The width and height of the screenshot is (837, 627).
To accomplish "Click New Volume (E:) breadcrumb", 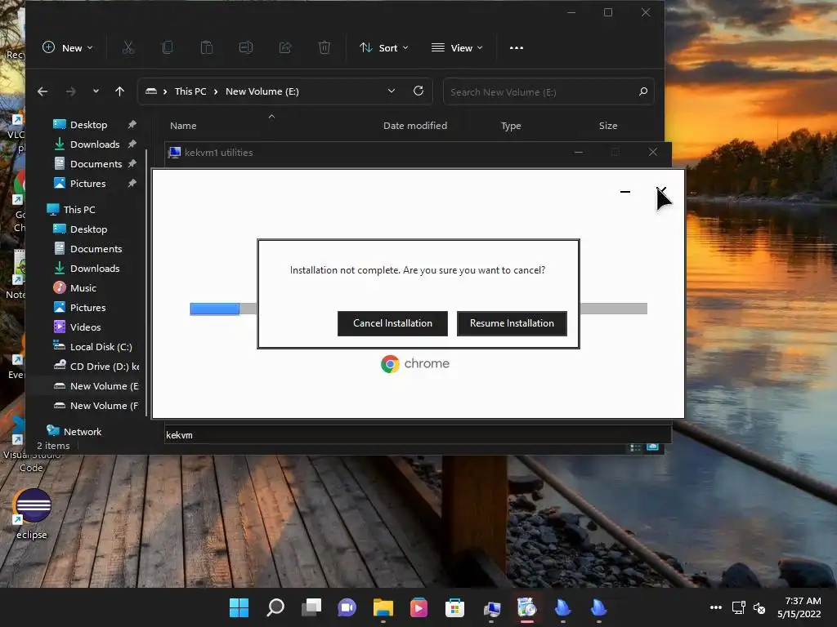I will pyautogui.click(x=262, y=91).
